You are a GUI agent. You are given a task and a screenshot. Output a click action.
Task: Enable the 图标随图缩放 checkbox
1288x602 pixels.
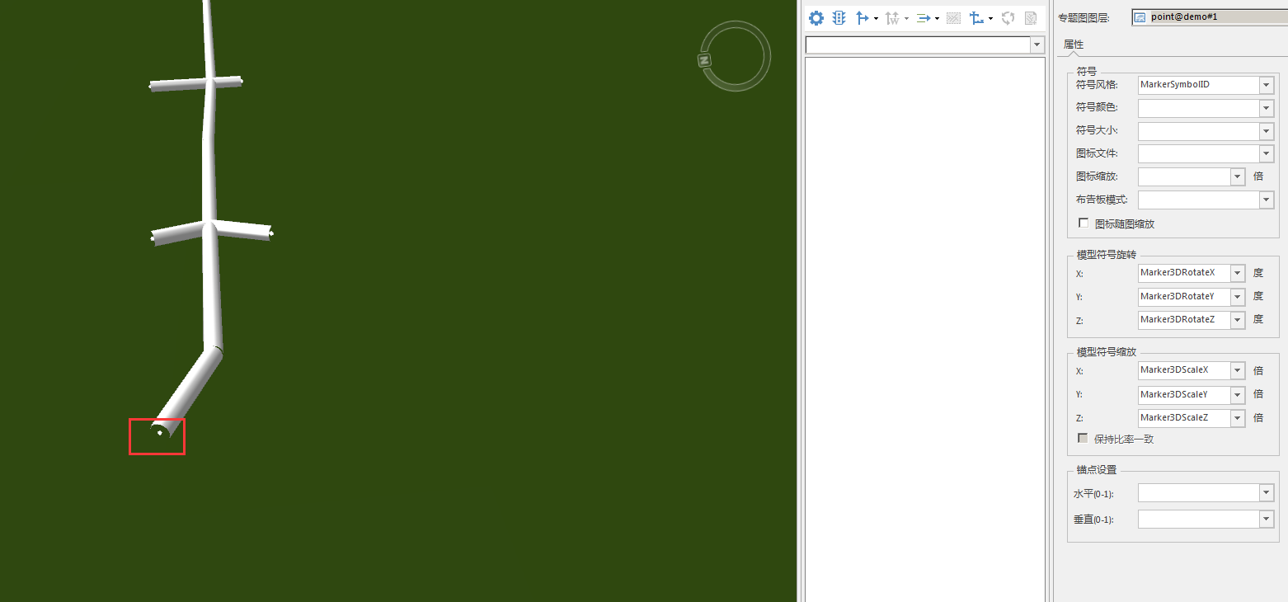pyautogui.click(x=1084, y=223)
